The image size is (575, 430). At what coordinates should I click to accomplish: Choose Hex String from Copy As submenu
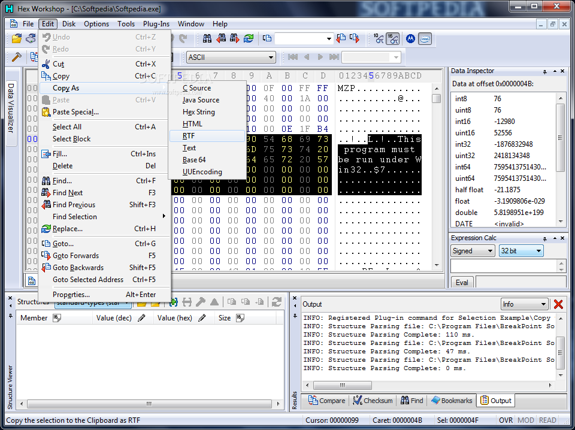click(207, 112)
